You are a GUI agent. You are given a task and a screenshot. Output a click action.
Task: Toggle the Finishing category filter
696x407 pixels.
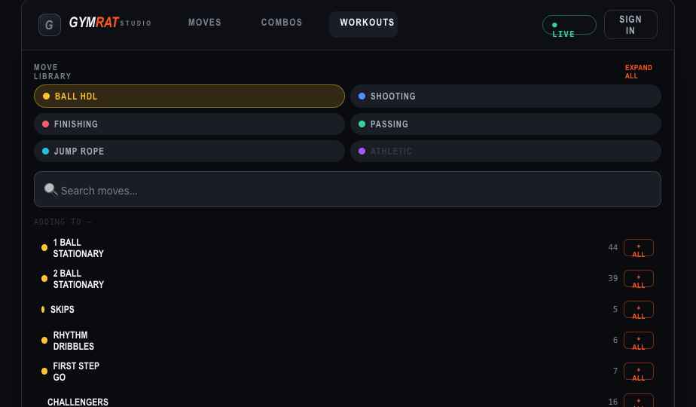click(189, 124)
